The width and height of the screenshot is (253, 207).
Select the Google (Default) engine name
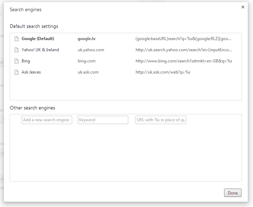click(38, 39)
